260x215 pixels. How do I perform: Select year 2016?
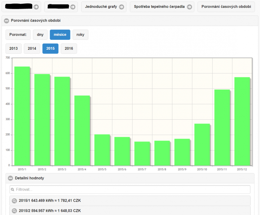coord(69,48)
